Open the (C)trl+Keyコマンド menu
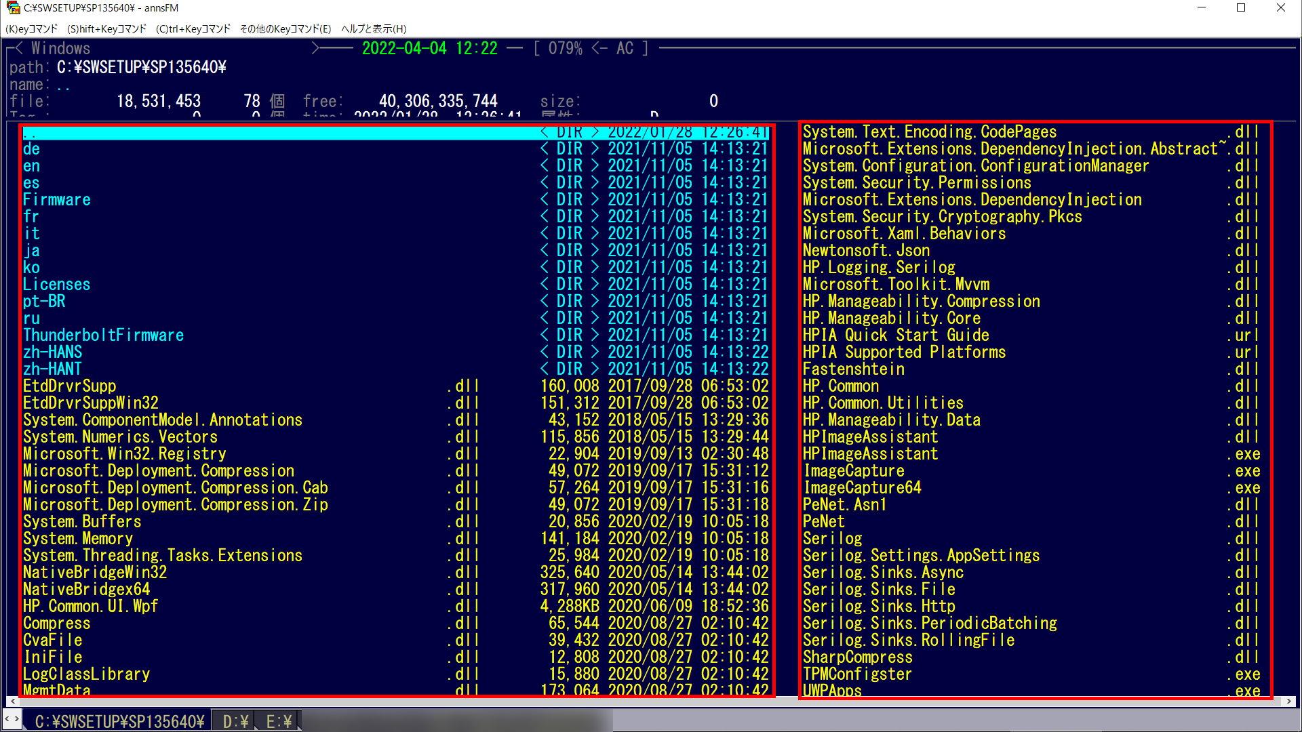The width and height of the screenshot is (1302, 732). 193,29
